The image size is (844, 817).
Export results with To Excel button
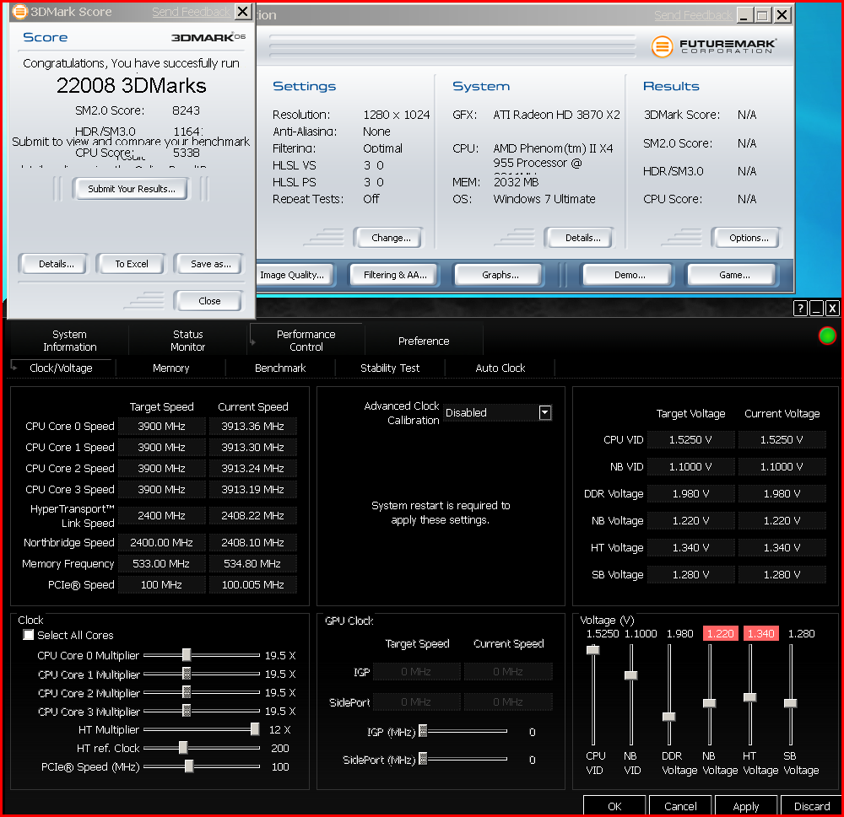click(132, 264)
